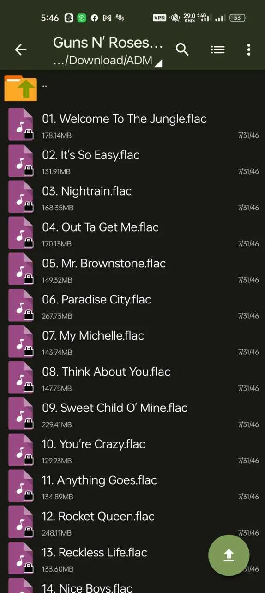Tap the music icon beside Paradise City.flac
This screenshot has width=265, height=593.
point(21,305)
